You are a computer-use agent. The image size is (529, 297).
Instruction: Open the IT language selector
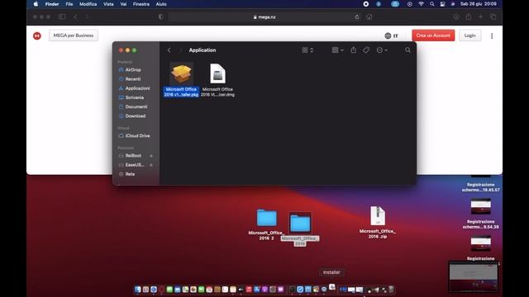pos(391,35)
